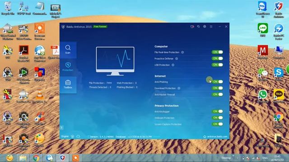Viewport: 289px width, 162px height.
Task: Open the Google Chrome desktop shortcut
Action: pyautogui.click(x=279, y=120)
